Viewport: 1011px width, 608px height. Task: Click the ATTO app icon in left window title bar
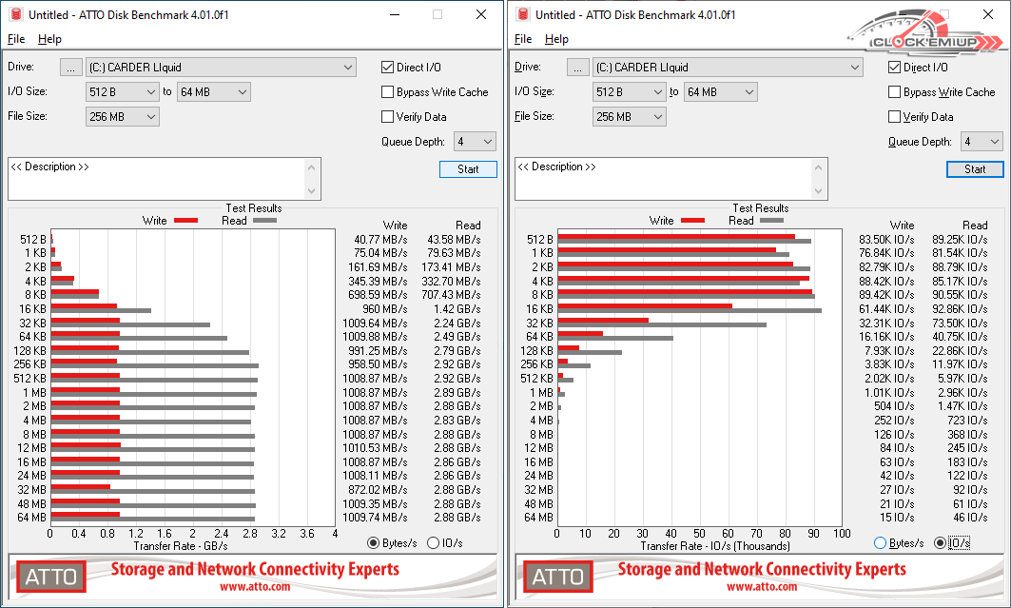[x=15, y=14]
